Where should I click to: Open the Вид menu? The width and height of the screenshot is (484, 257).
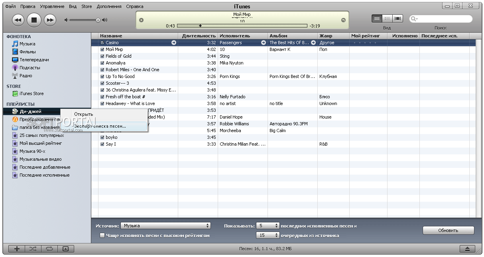73,6
